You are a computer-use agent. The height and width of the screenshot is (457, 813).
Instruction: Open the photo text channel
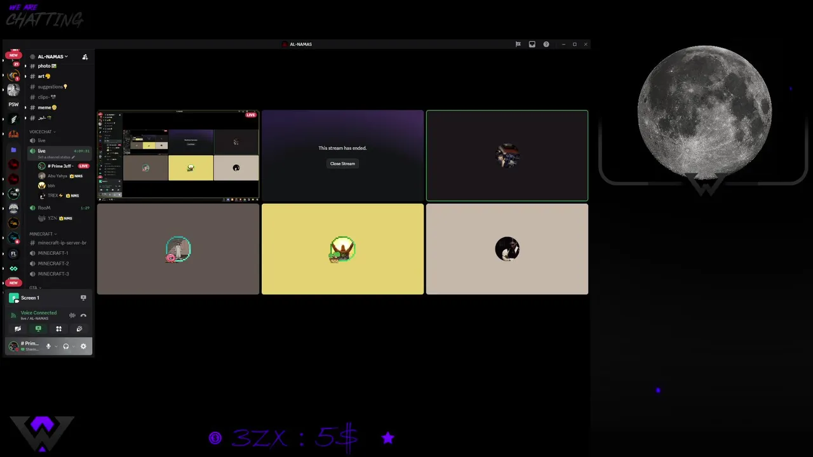[57, 66]
